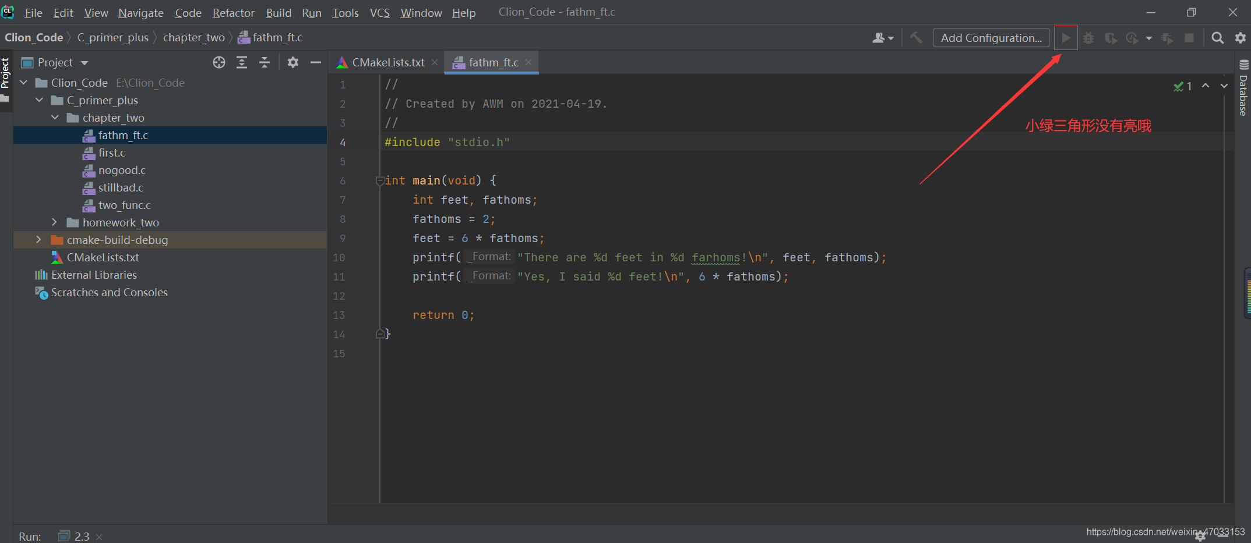Click Add Configuration button
The height and width of the screenshot is (543, 1251).
click(x=991, y=38)
